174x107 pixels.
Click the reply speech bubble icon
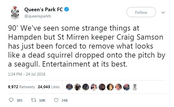pyautogui.click(x=11, y=100)
